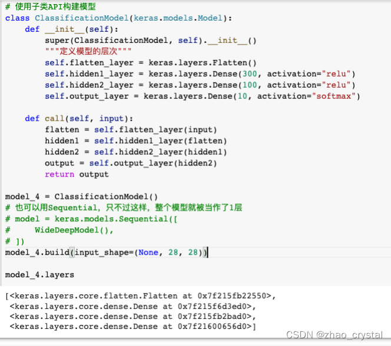Click the self.hidden2_layer Dense(100) line
The height and width of the screenshot is (346, 391).
click(x=200, y=85)
